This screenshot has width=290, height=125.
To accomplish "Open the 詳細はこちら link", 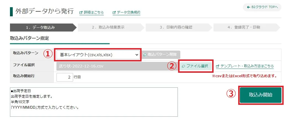I will point(94,12).
